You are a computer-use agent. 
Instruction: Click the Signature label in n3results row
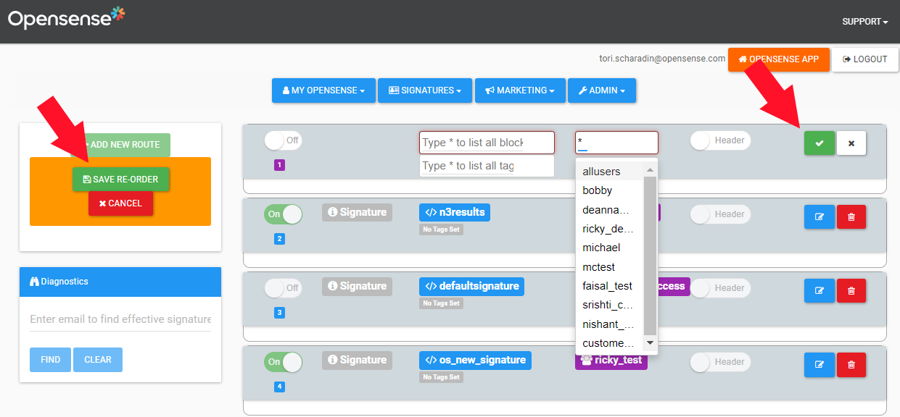pyautogui.click(x=357, y=212)
